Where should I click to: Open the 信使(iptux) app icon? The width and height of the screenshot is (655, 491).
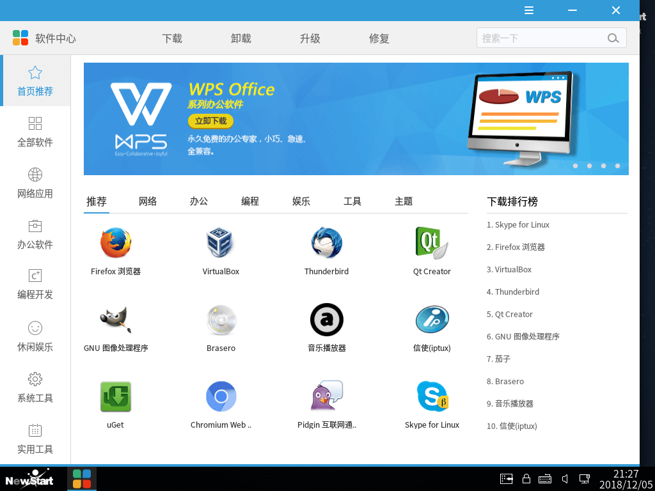point(432,320)
